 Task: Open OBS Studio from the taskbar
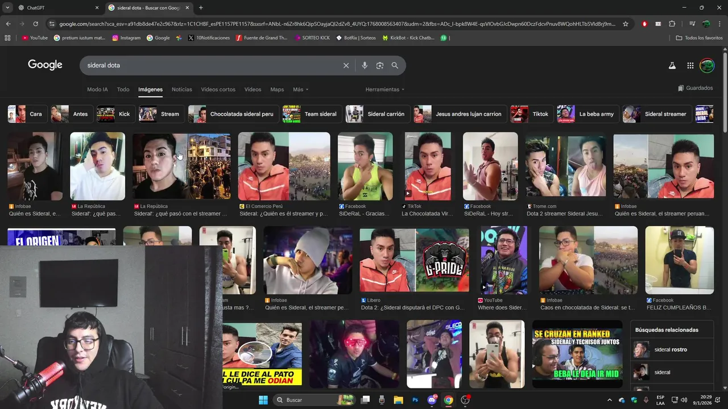pyautogui.click(x=465, y=400)
